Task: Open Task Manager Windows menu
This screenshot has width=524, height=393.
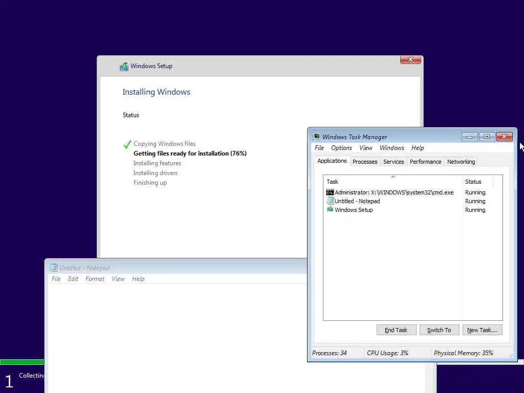Action: [391, 148]
